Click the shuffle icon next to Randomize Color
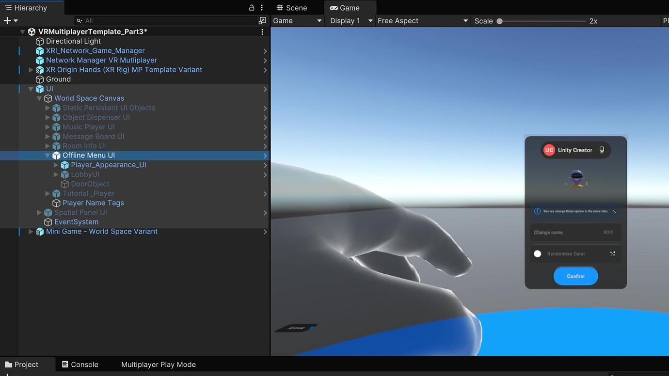This screenshot has width=669, height=376. [613, 253]
